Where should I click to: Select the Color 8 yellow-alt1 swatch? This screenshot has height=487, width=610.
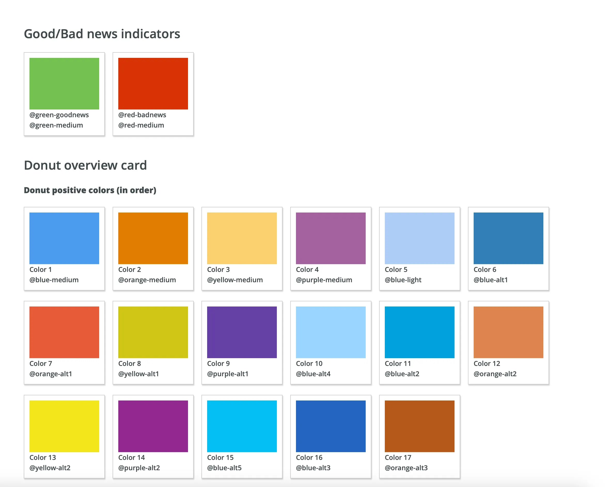(x=153, y=332)
